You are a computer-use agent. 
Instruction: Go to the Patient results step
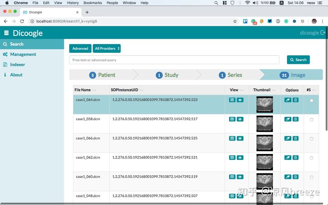(x=102, y=75)
